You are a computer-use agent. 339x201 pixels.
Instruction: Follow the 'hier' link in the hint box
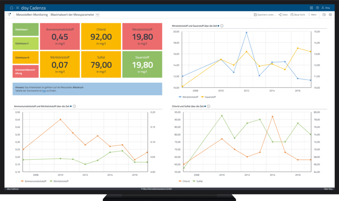pos(44,91)
